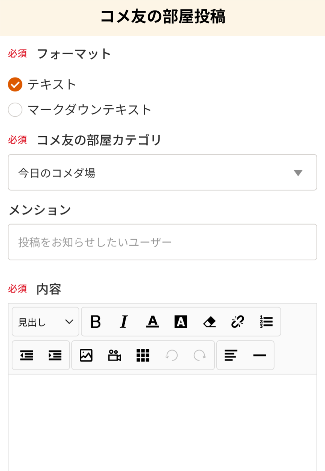Screen dimensions: 325x471
Task: Click the eraser clear-formatting icon
Action: (210, 322)
